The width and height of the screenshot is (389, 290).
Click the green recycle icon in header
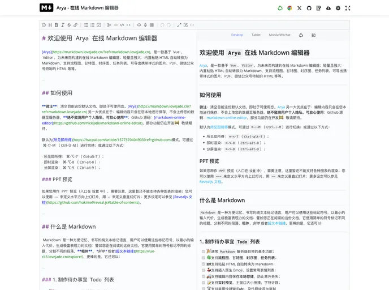(280, 8)
